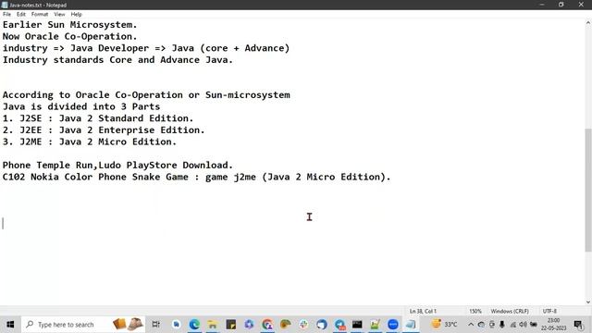Click the scroll down arrow
This screenshot has width=592, height=333.
point(588,302)
